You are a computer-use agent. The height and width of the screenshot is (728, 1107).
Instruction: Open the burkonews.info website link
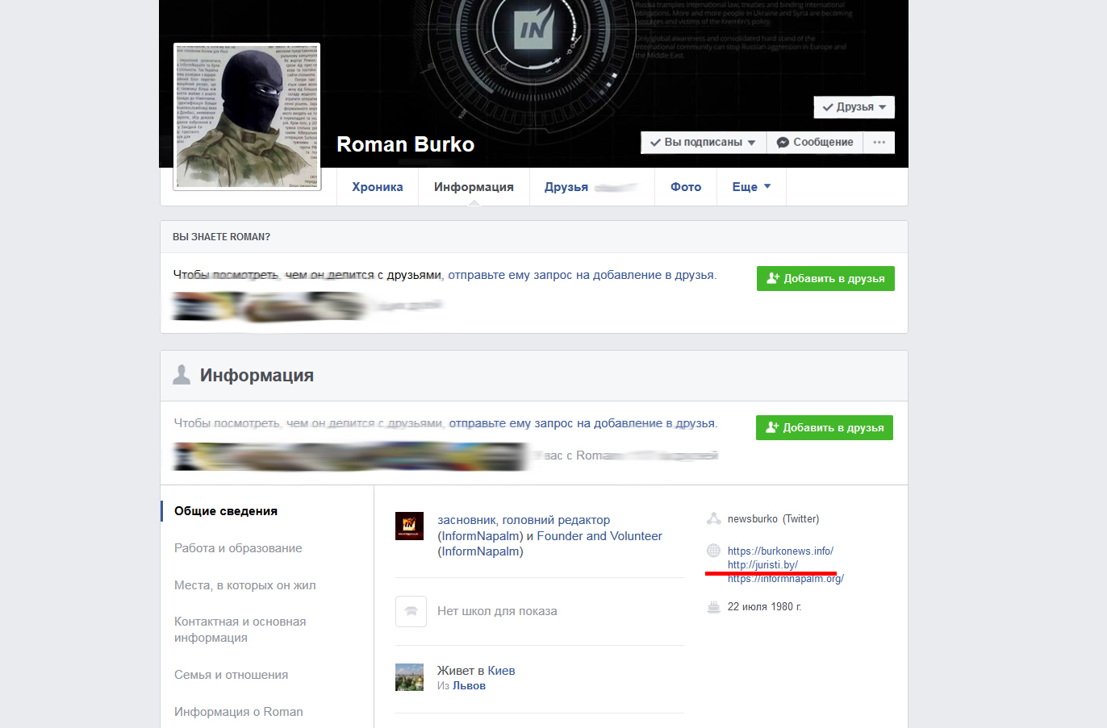[x=780, y=551]
